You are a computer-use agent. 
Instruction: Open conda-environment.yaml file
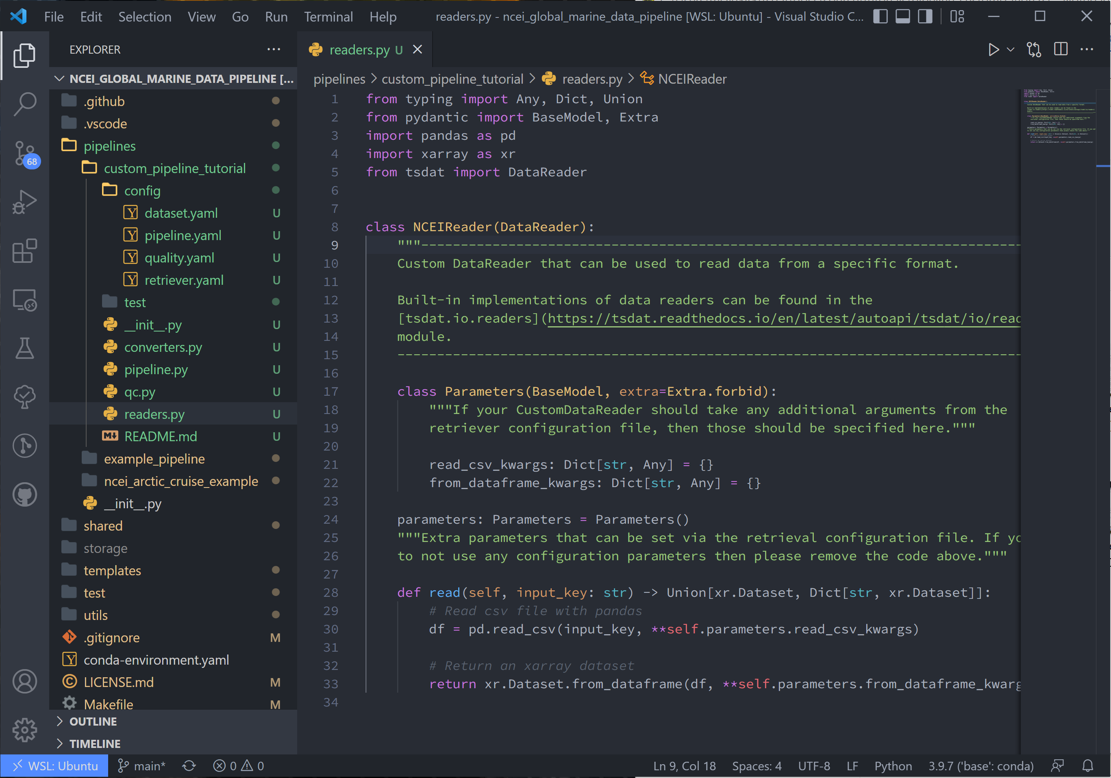coord(173,659)
